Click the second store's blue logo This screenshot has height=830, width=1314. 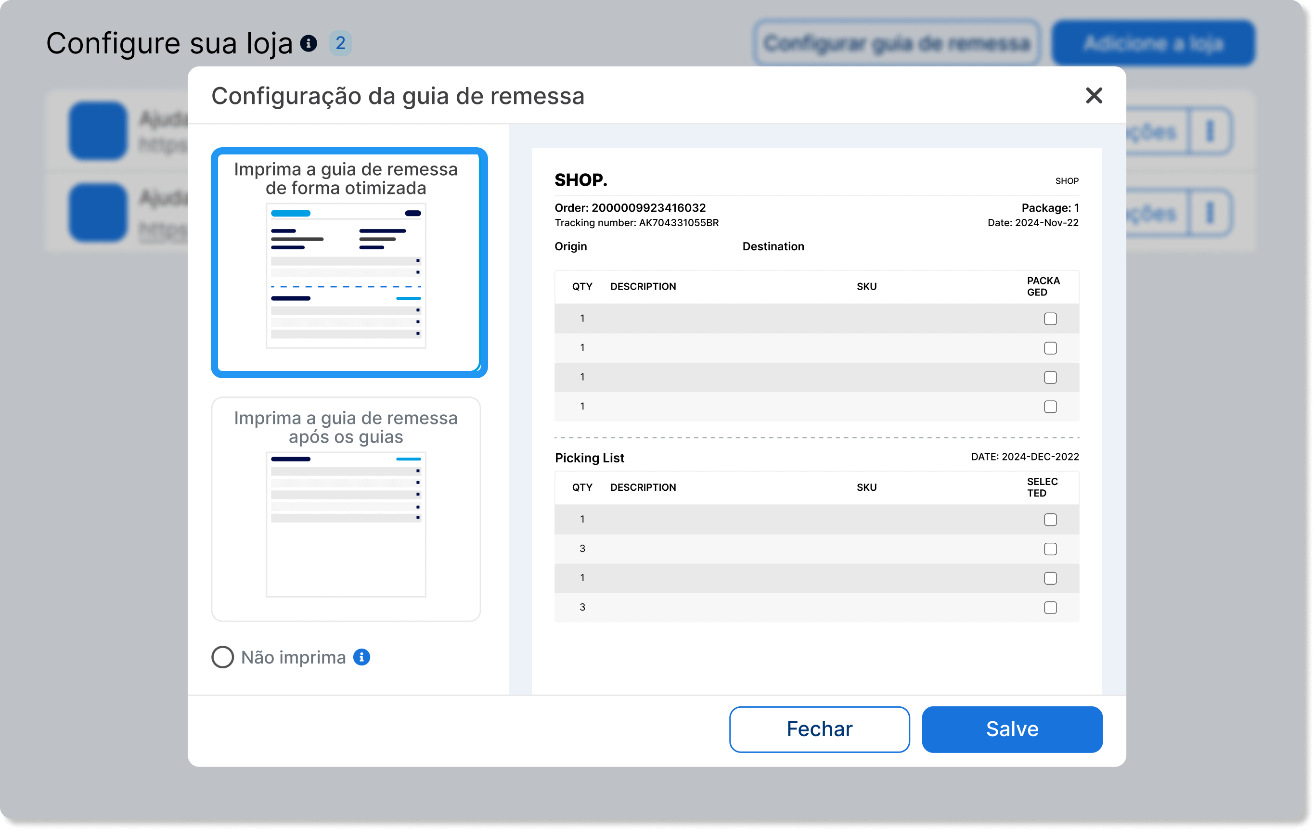click(x=98, y=213)
